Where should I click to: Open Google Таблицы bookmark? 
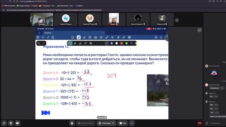[23, 6]
